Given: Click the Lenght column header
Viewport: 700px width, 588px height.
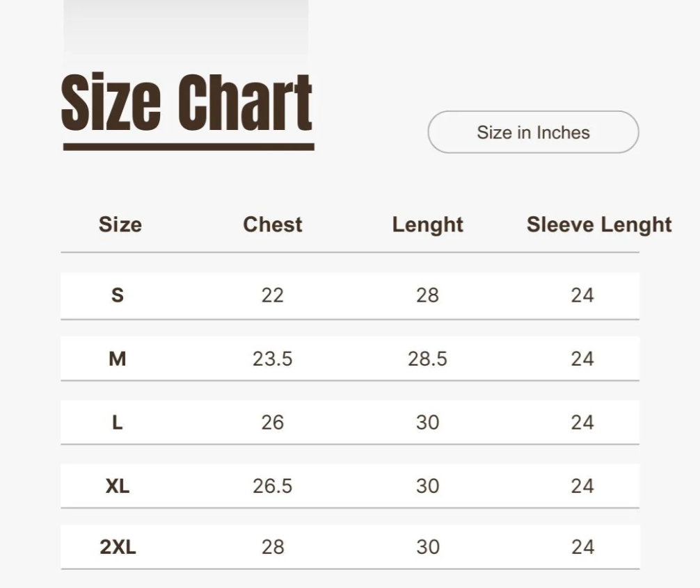Looking at the screenshot, I should (427, 224).
